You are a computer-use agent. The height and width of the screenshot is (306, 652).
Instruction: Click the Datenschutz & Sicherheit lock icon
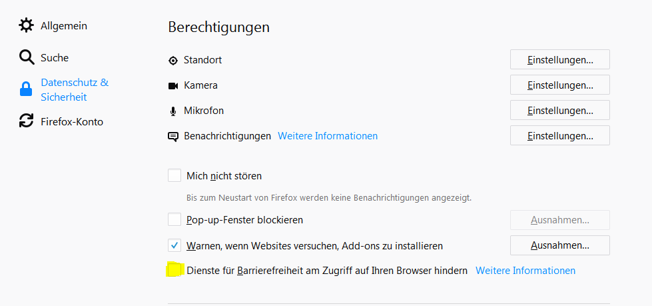[x=26, y=90]
